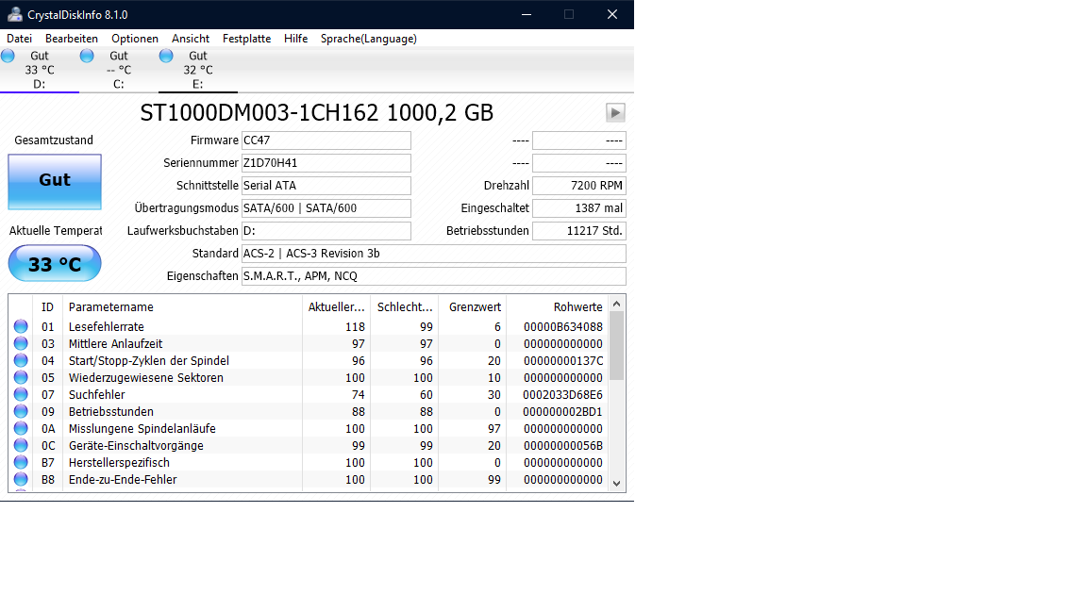Screen dimensions: 1087x611
Task: Click status orb for Wiederzugewiesene Sektoren
Action: (21, 377)
